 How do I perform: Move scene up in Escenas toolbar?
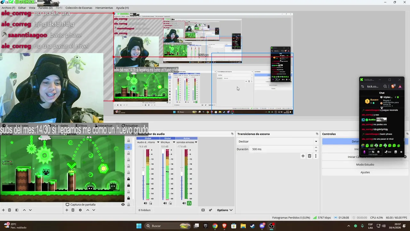tap(24, 210)
